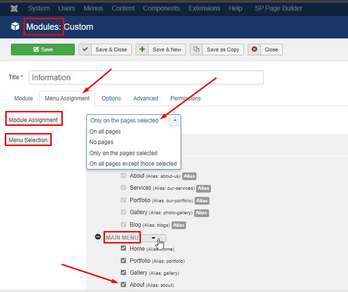The width and height of the screenshot is (348, 292).
Task: Collapse Main Menu with the minus icon
Action: [x=98, y=237]
